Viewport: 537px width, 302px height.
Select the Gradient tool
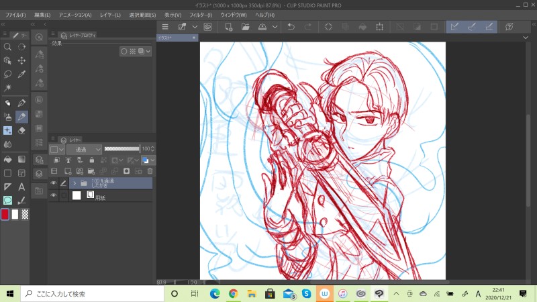tap(21, 159)
